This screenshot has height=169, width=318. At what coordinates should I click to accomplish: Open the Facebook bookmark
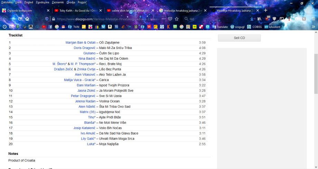pyautogui.click(x=50, y=27)
